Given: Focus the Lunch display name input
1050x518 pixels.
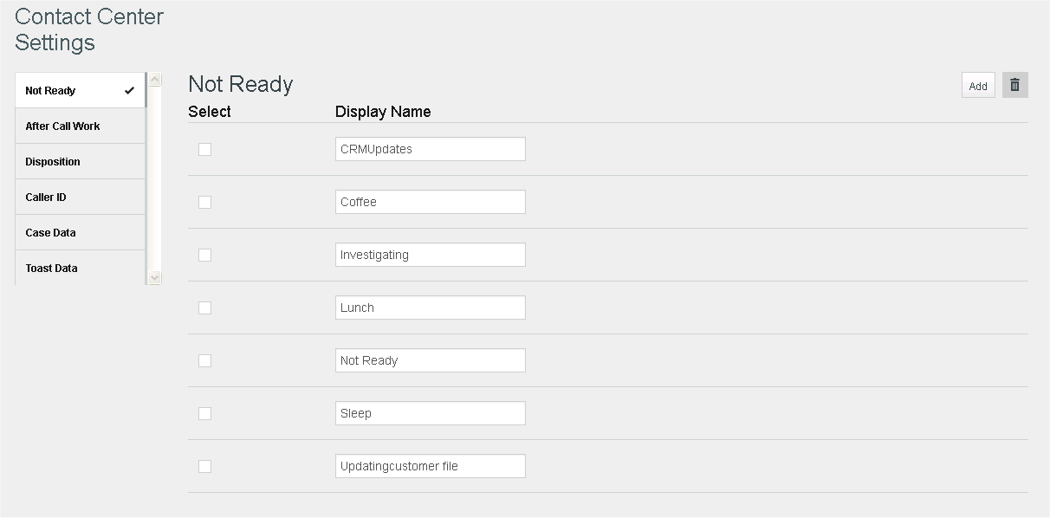Looking at the screenshot, I should pos(430,308).
